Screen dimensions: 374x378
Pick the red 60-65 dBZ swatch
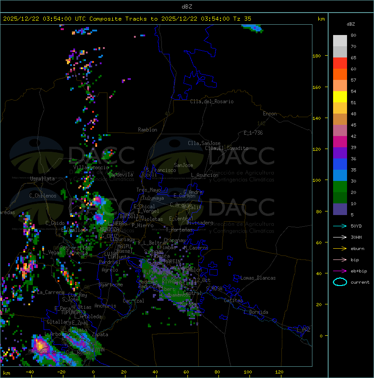[x=340, y=63]
